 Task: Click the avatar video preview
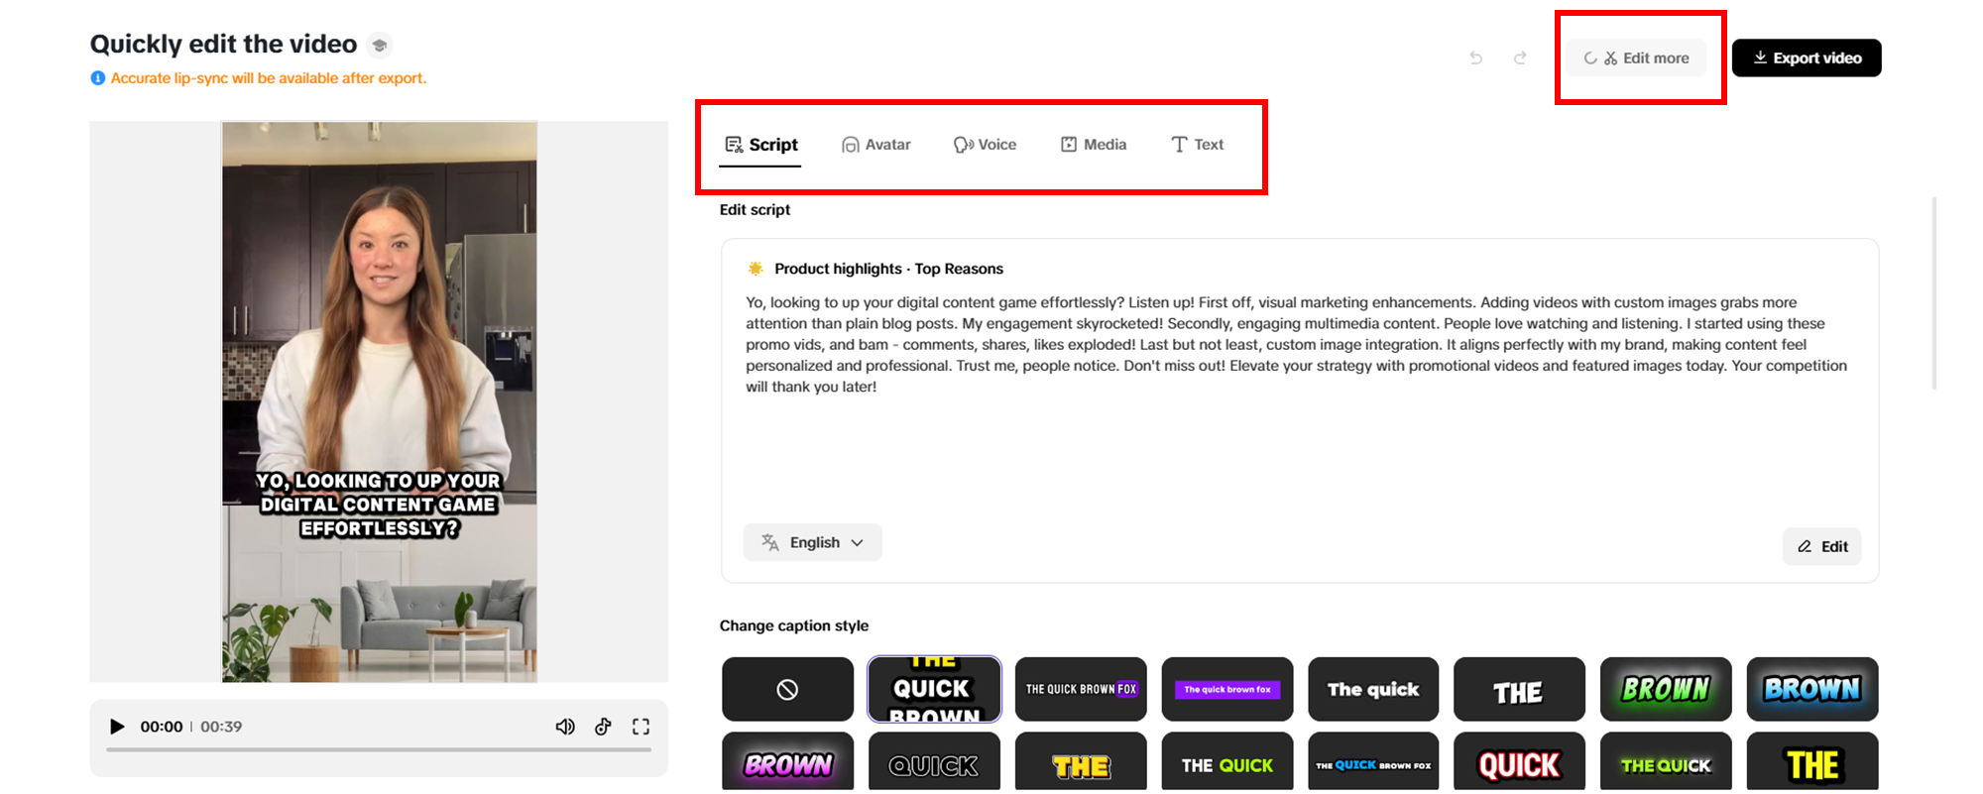[380, 401]
